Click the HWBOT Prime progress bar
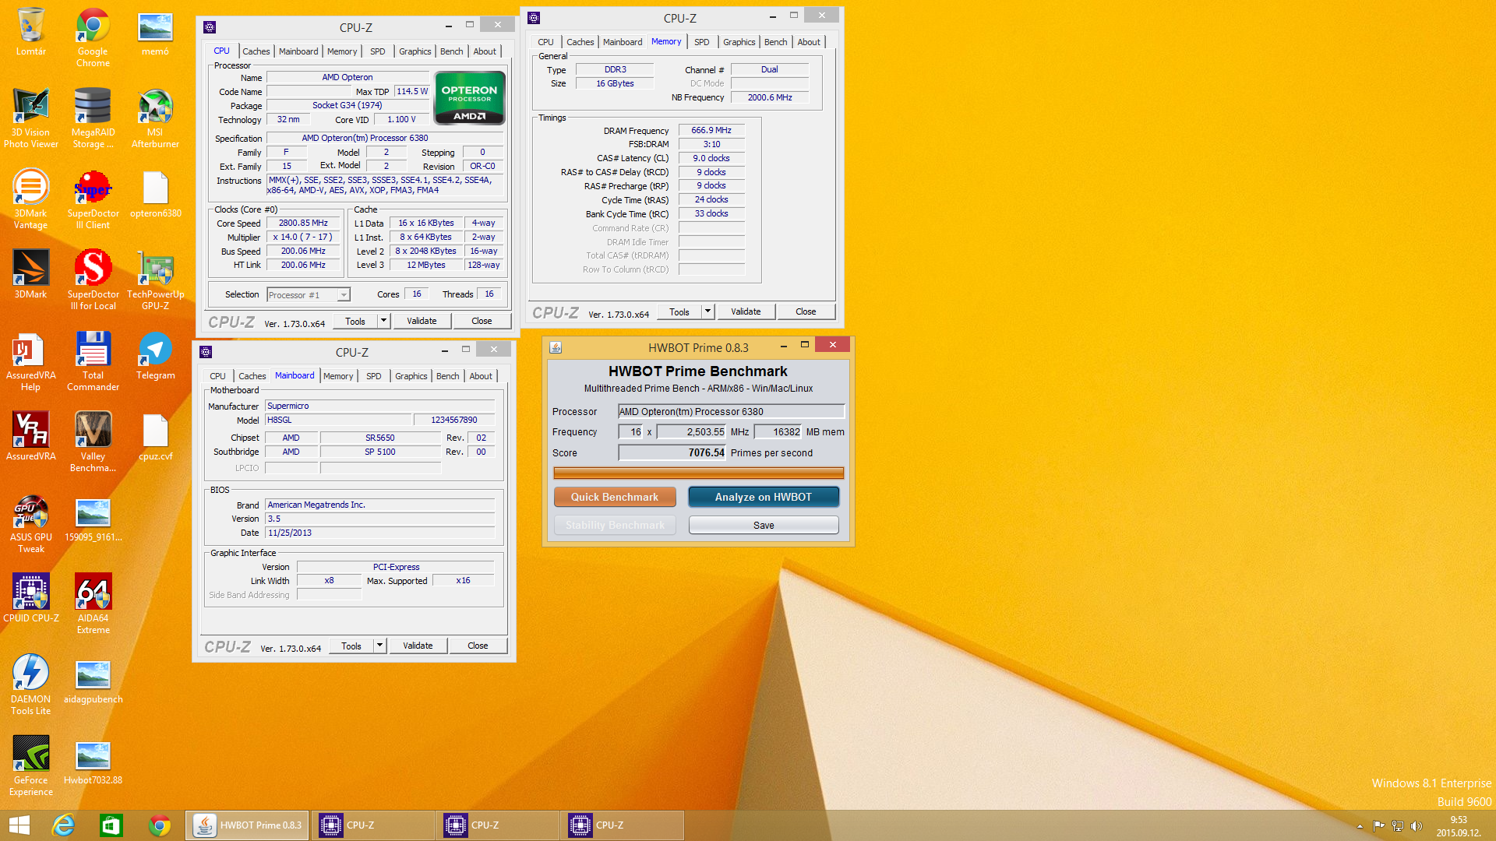This screenshot has height=841, width=1496. 698,473
